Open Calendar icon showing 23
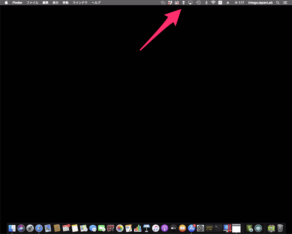Screen dimensions: 292x234 pyautogui.click(x=66, y=228)
